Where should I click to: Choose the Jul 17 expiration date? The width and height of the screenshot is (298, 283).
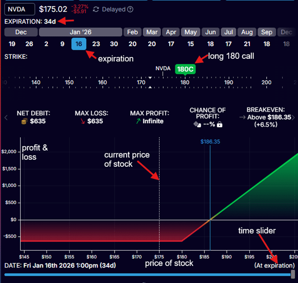(228, 44)
